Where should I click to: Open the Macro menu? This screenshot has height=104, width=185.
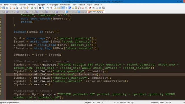coord(74,5)
